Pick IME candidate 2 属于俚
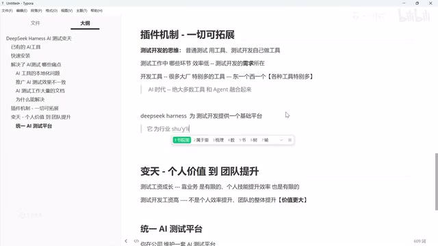The image size is (438, 246). [x=201, y=140]
